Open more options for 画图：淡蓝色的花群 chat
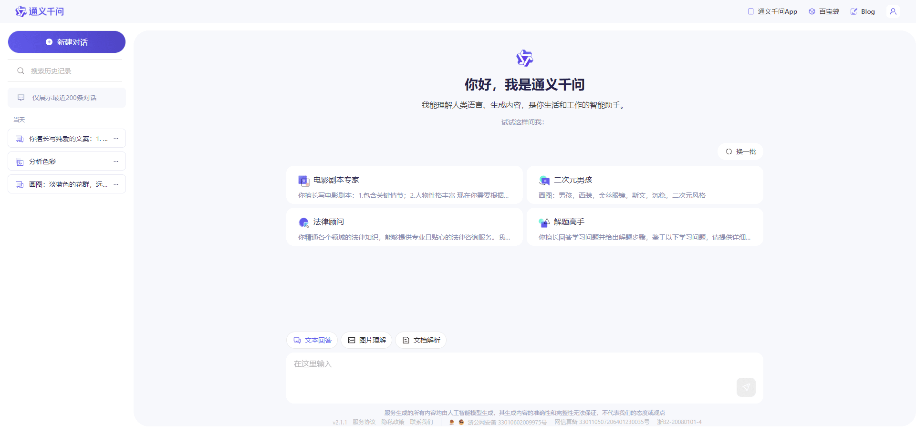 click(116, 184)
